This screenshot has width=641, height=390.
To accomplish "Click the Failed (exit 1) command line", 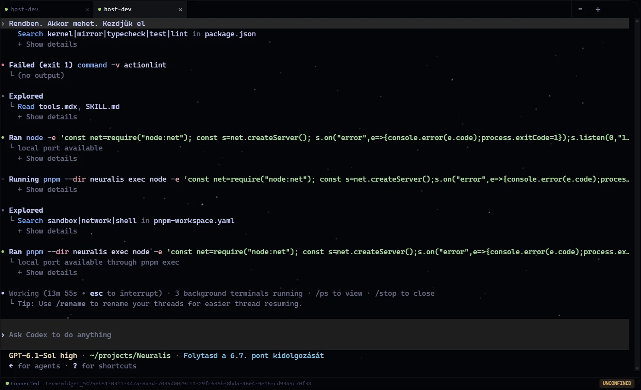I will tap(87, 65).
